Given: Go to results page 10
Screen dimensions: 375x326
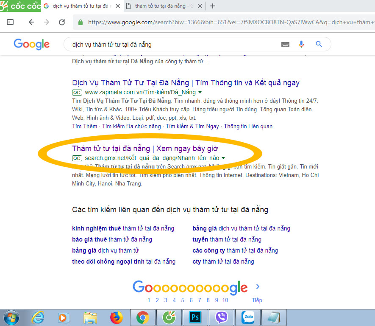Looking at the screenshot, I should (225, 301).
